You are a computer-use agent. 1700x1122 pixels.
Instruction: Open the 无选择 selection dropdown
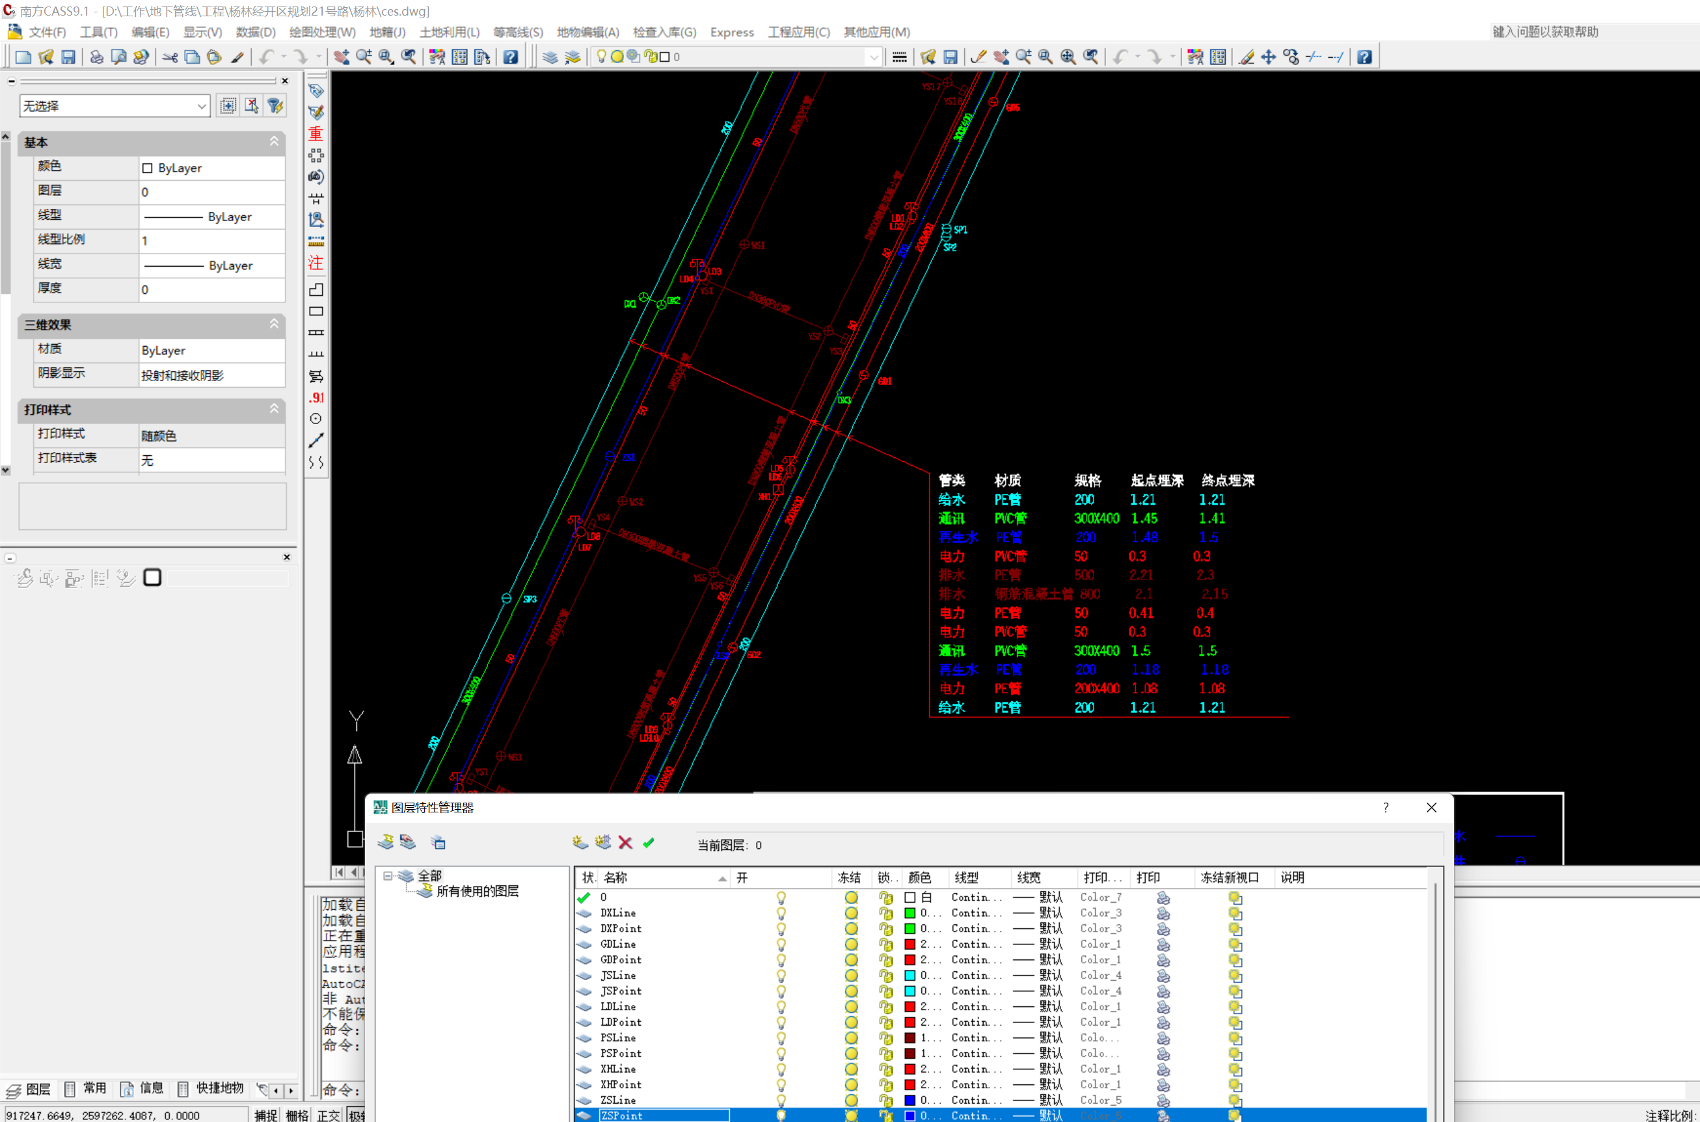[115, 106]
